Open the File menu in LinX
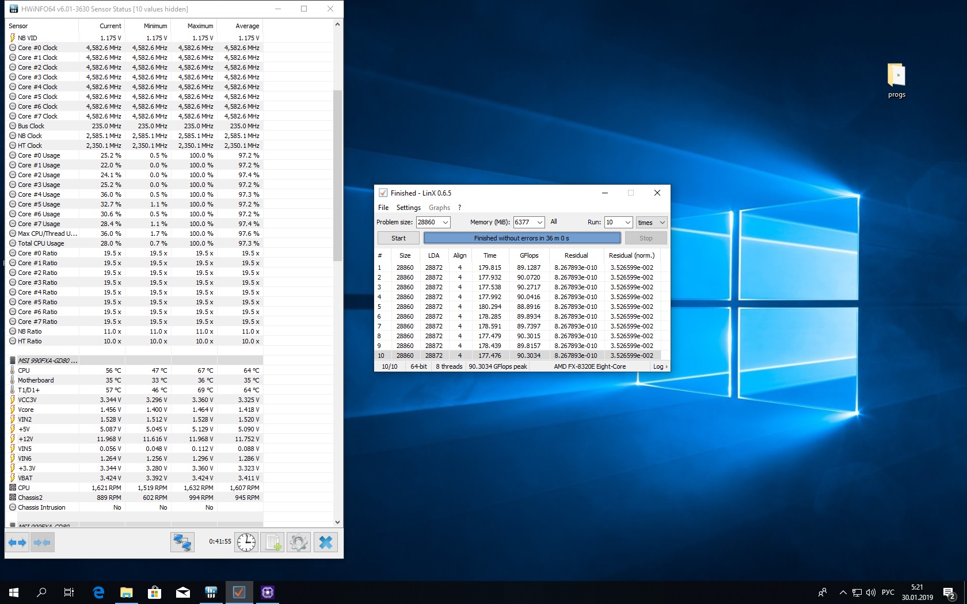 (x=383, y=208)
